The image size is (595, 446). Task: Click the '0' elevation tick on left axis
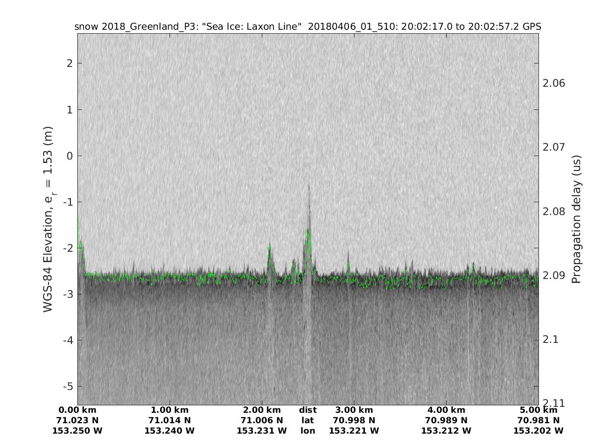pos(70,156)
